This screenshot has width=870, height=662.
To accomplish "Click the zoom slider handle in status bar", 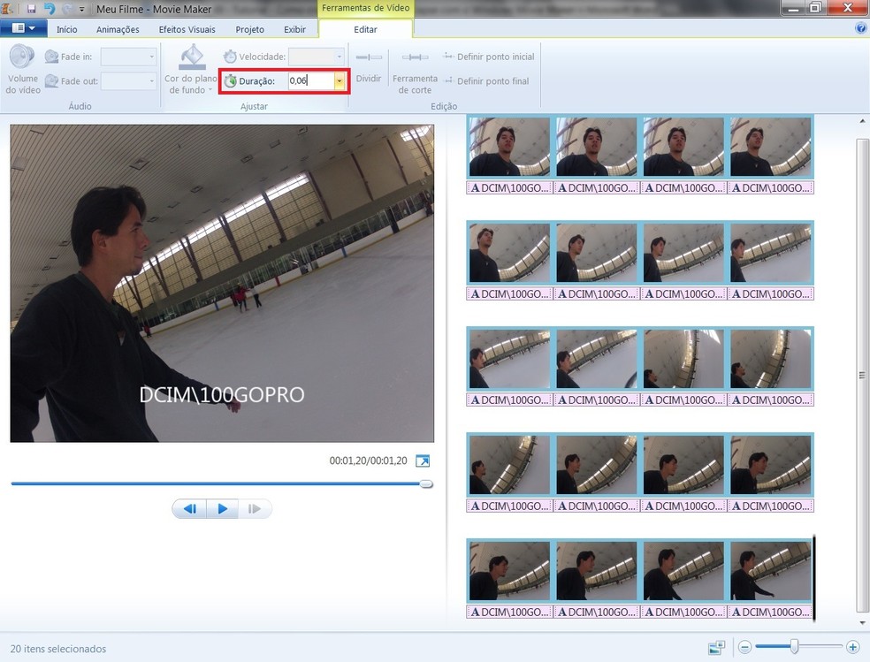I will click(794, 646).
